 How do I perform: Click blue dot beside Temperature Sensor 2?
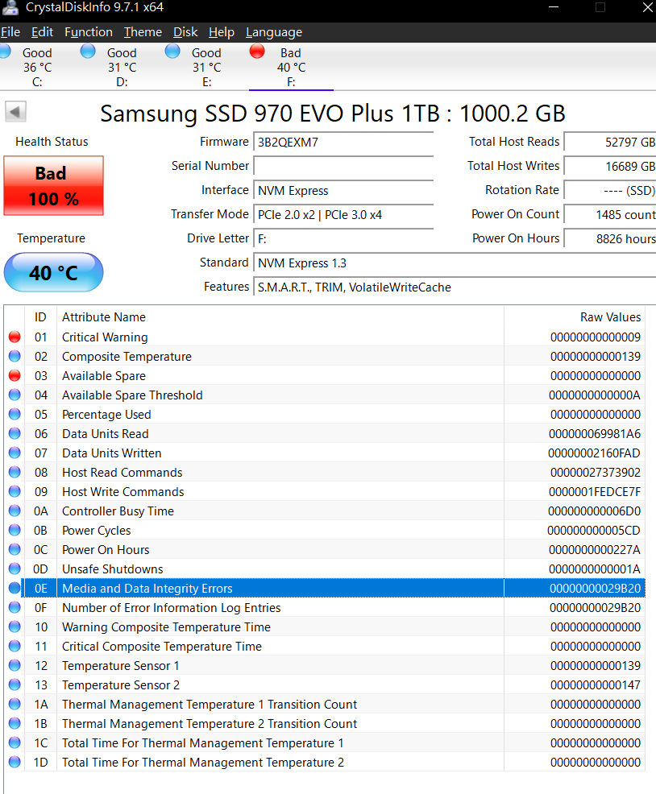coord(15,685)
